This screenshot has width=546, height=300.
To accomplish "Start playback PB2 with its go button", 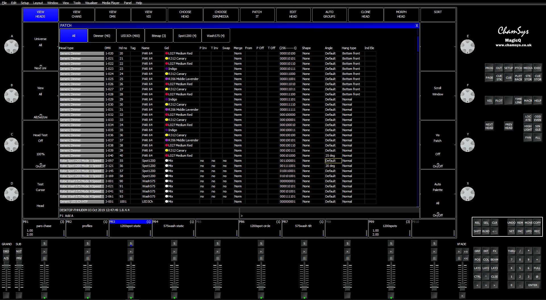I will (x=87, y=251).
